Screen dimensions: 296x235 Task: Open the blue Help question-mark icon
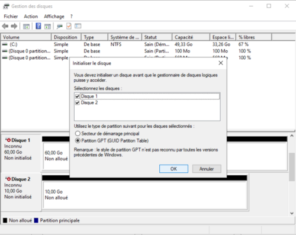click(38, 26)
